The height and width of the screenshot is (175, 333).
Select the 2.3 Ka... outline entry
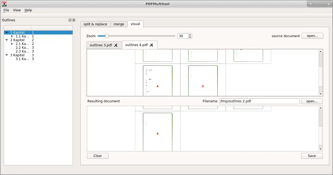pos(22,51)
